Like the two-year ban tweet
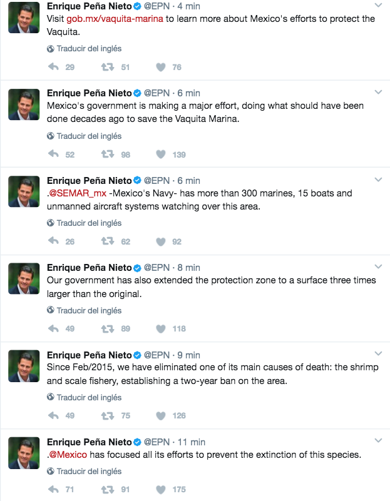 (x=161, y=415)
